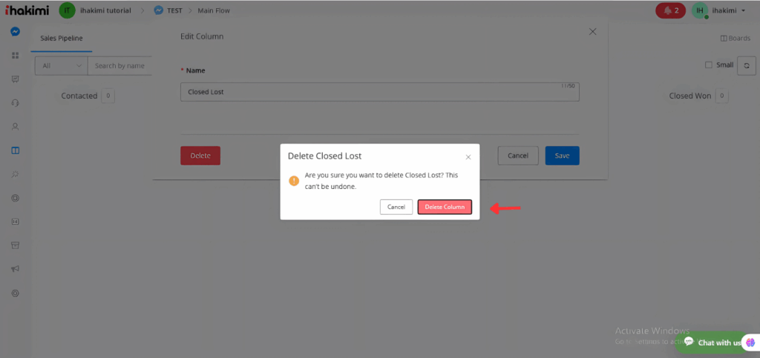This screenshot has width=760, height=358.
Task: Switch to the Sales Pipeline tab
Action: pos(61,38)
